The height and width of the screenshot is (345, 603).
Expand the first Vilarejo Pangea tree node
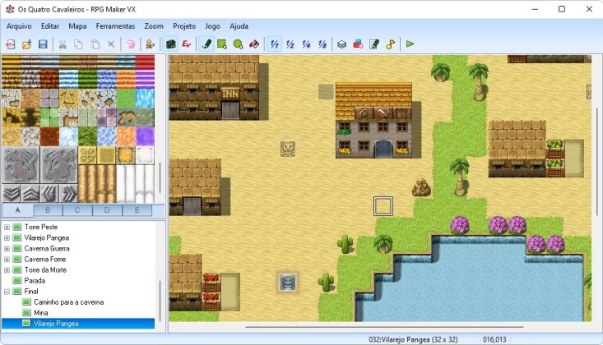tap(7, 238)
